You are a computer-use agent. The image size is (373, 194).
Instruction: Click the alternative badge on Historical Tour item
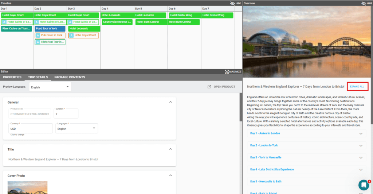click(38, 42)
